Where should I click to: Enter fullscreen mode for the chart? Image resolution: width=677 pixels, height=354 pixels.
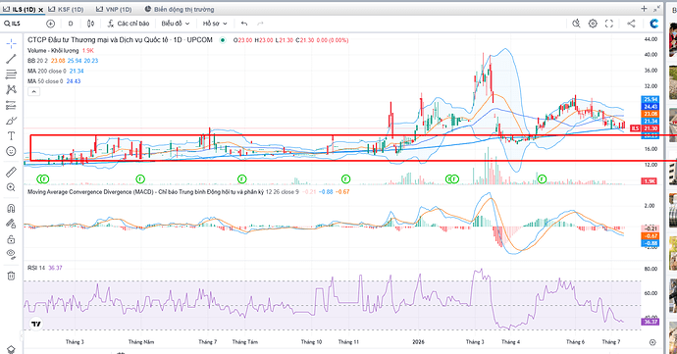click(x=608, y=24)
